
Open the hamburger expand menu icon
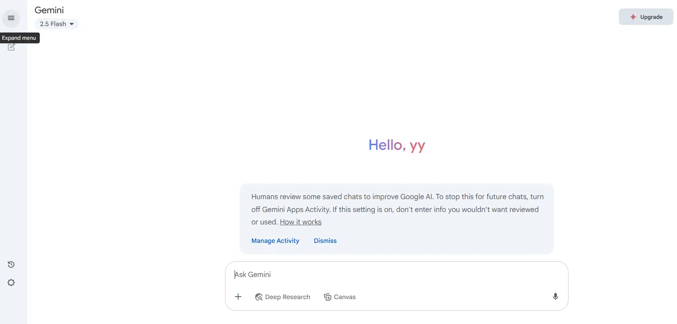[11, 18]
